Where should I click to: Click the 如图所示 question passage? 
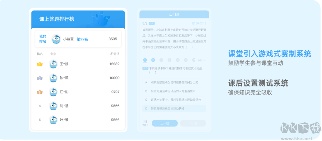pyautogui.click(x=174, y=38)
